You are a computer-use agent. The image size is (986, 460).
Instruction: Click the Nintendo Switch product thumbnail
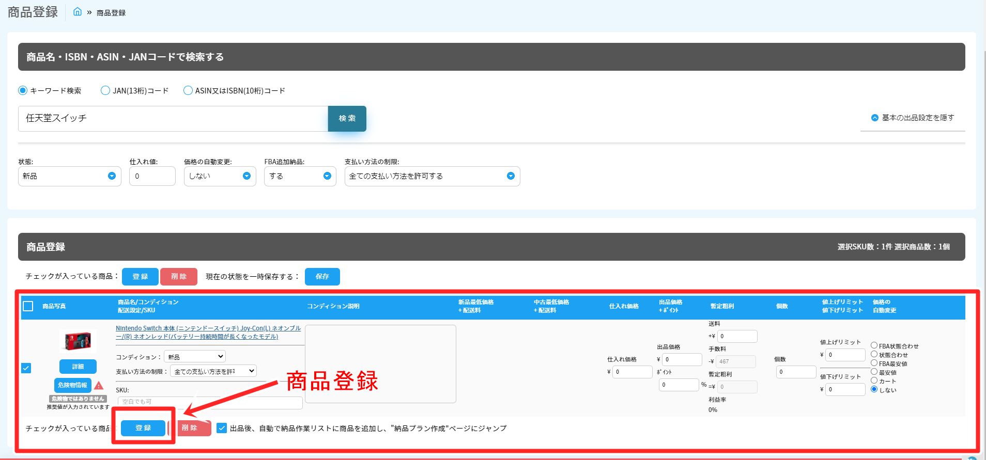pyautogui.click(x=78, y=341)
